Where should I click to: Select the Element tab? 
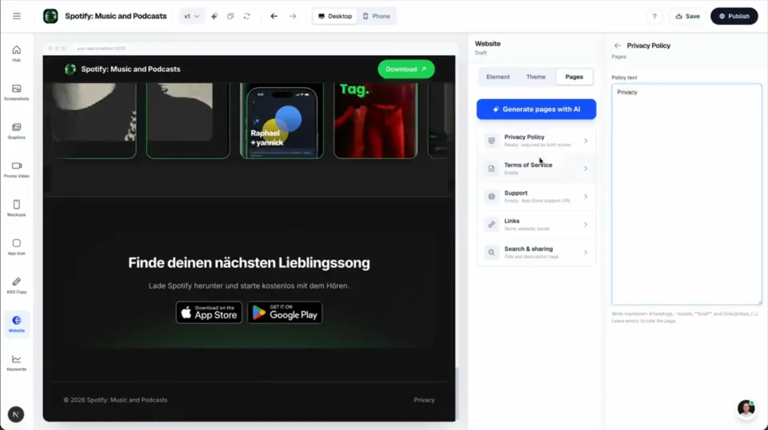tap(498, 77)
